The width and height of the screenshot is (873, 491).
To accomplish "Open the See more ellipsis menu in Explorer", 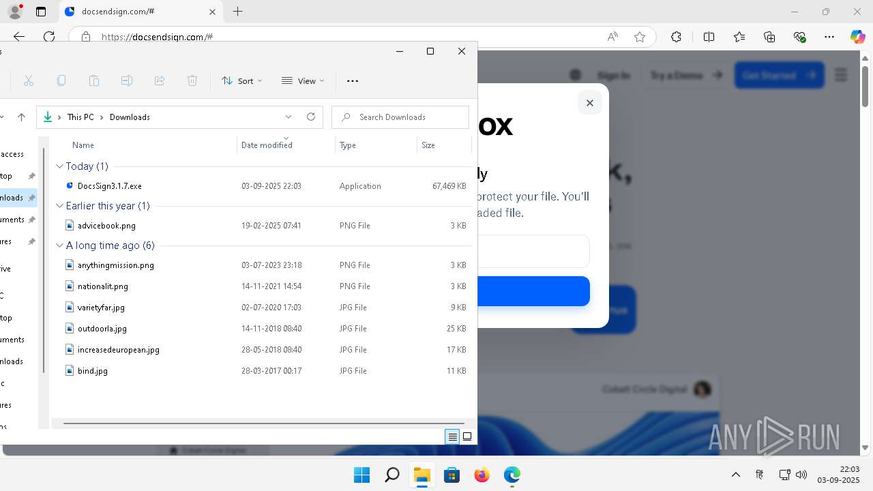I will point(353,80).
